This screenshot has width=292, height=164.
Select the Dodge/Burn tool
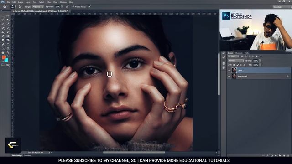pyautogui.click(x=8, y=40)
